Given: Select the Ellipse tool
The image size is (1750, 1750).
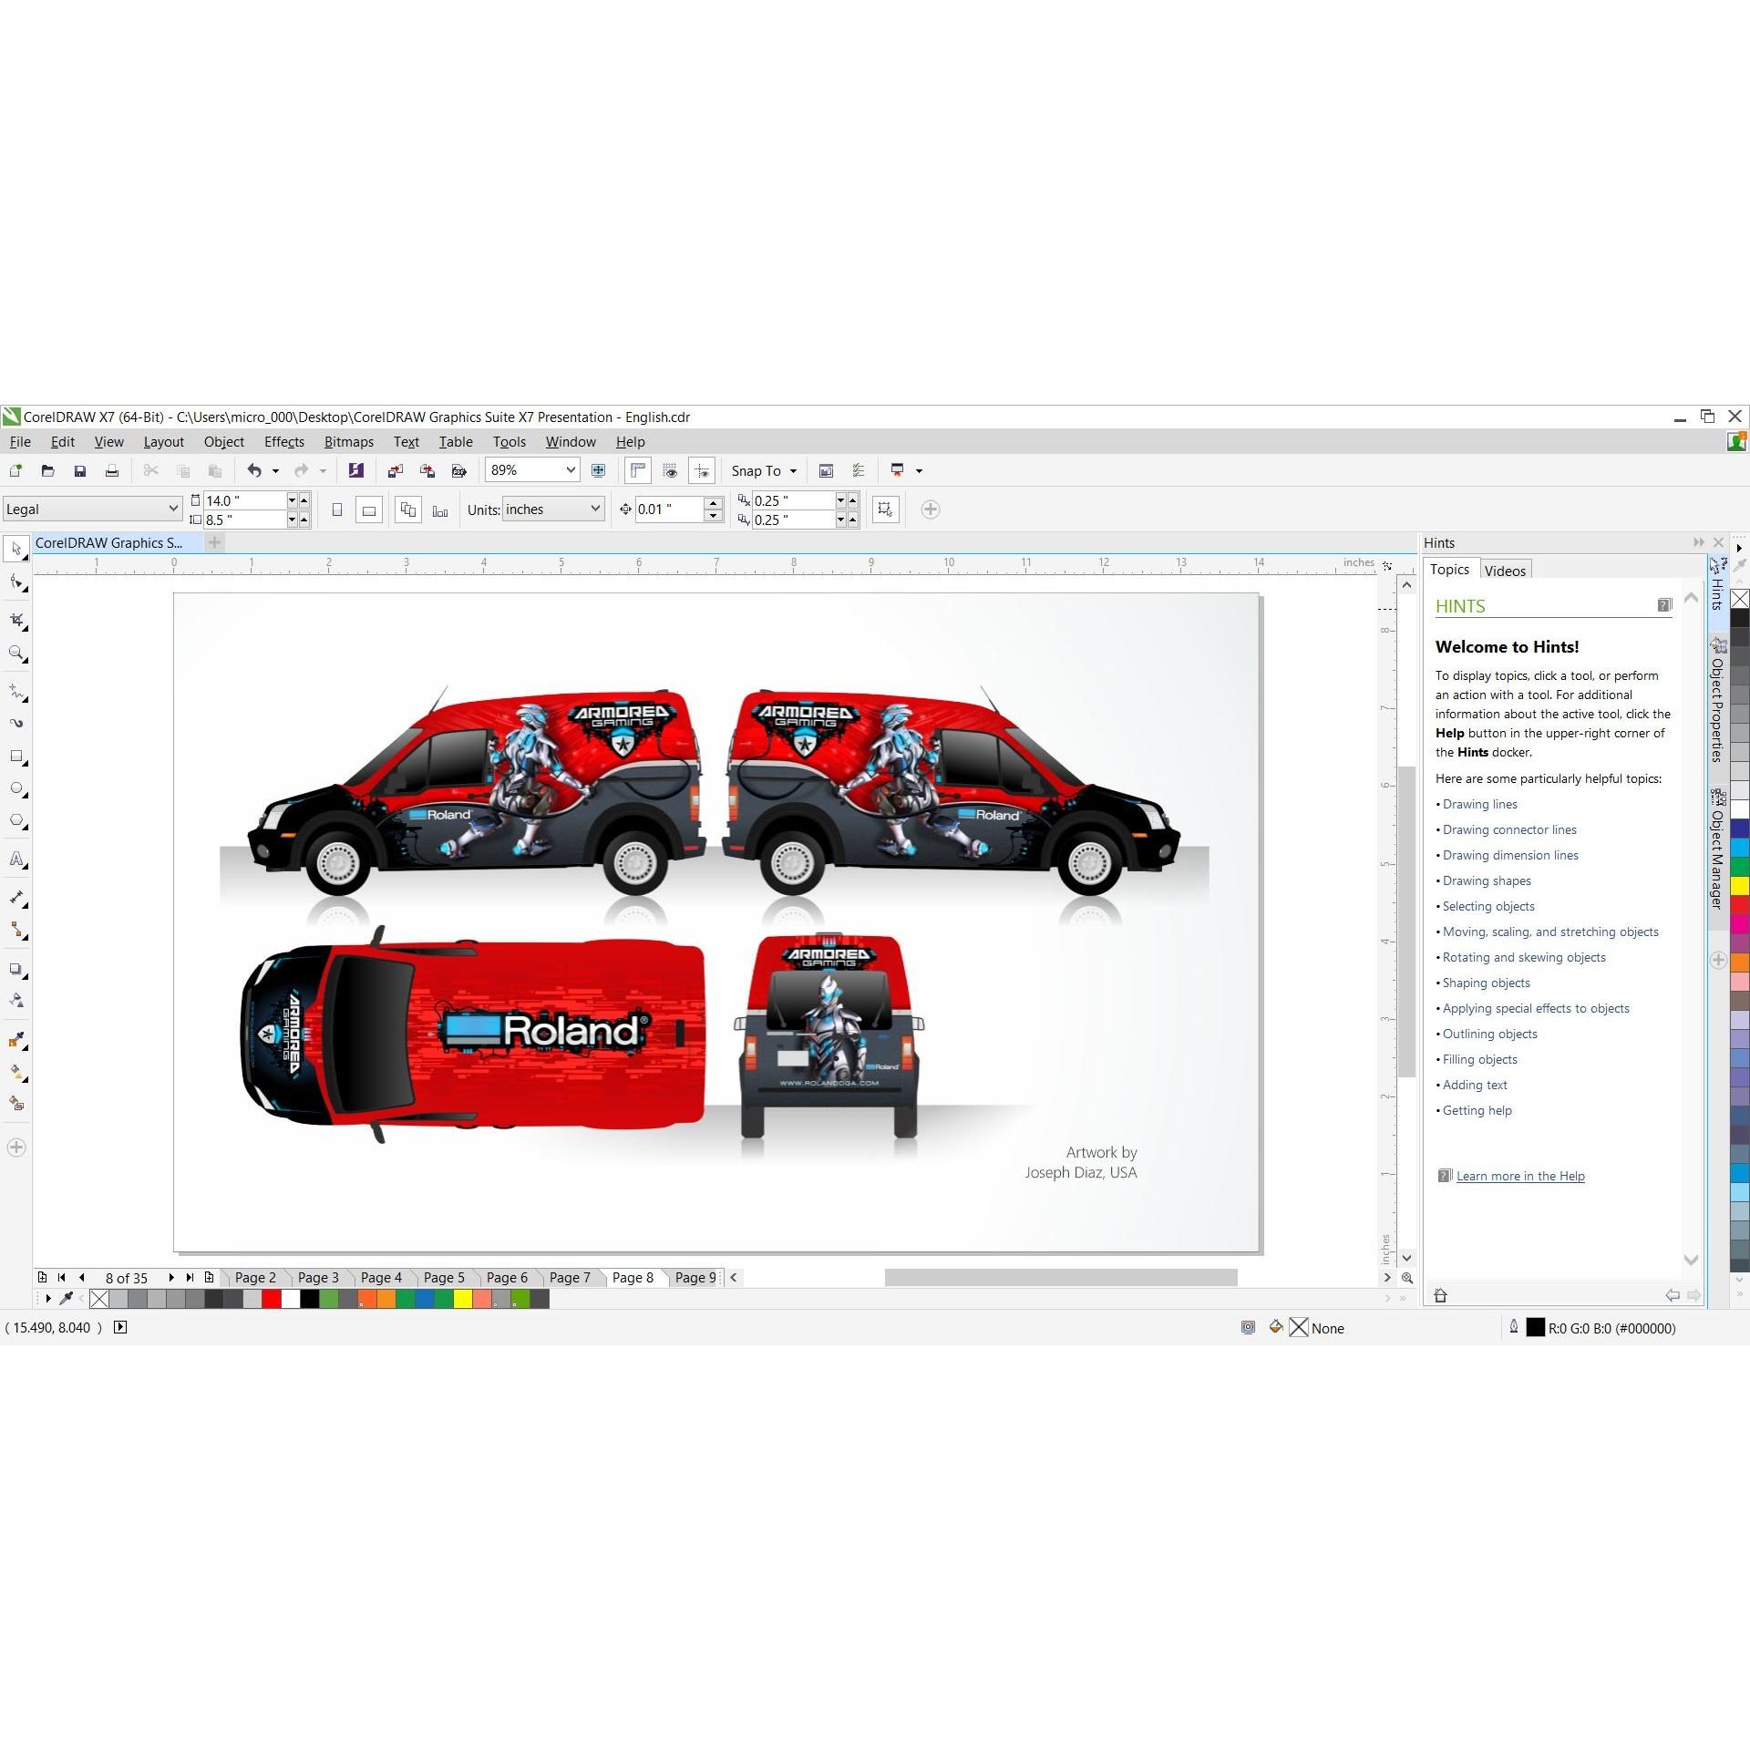Looking at the screenshot, I should [16, 788].
